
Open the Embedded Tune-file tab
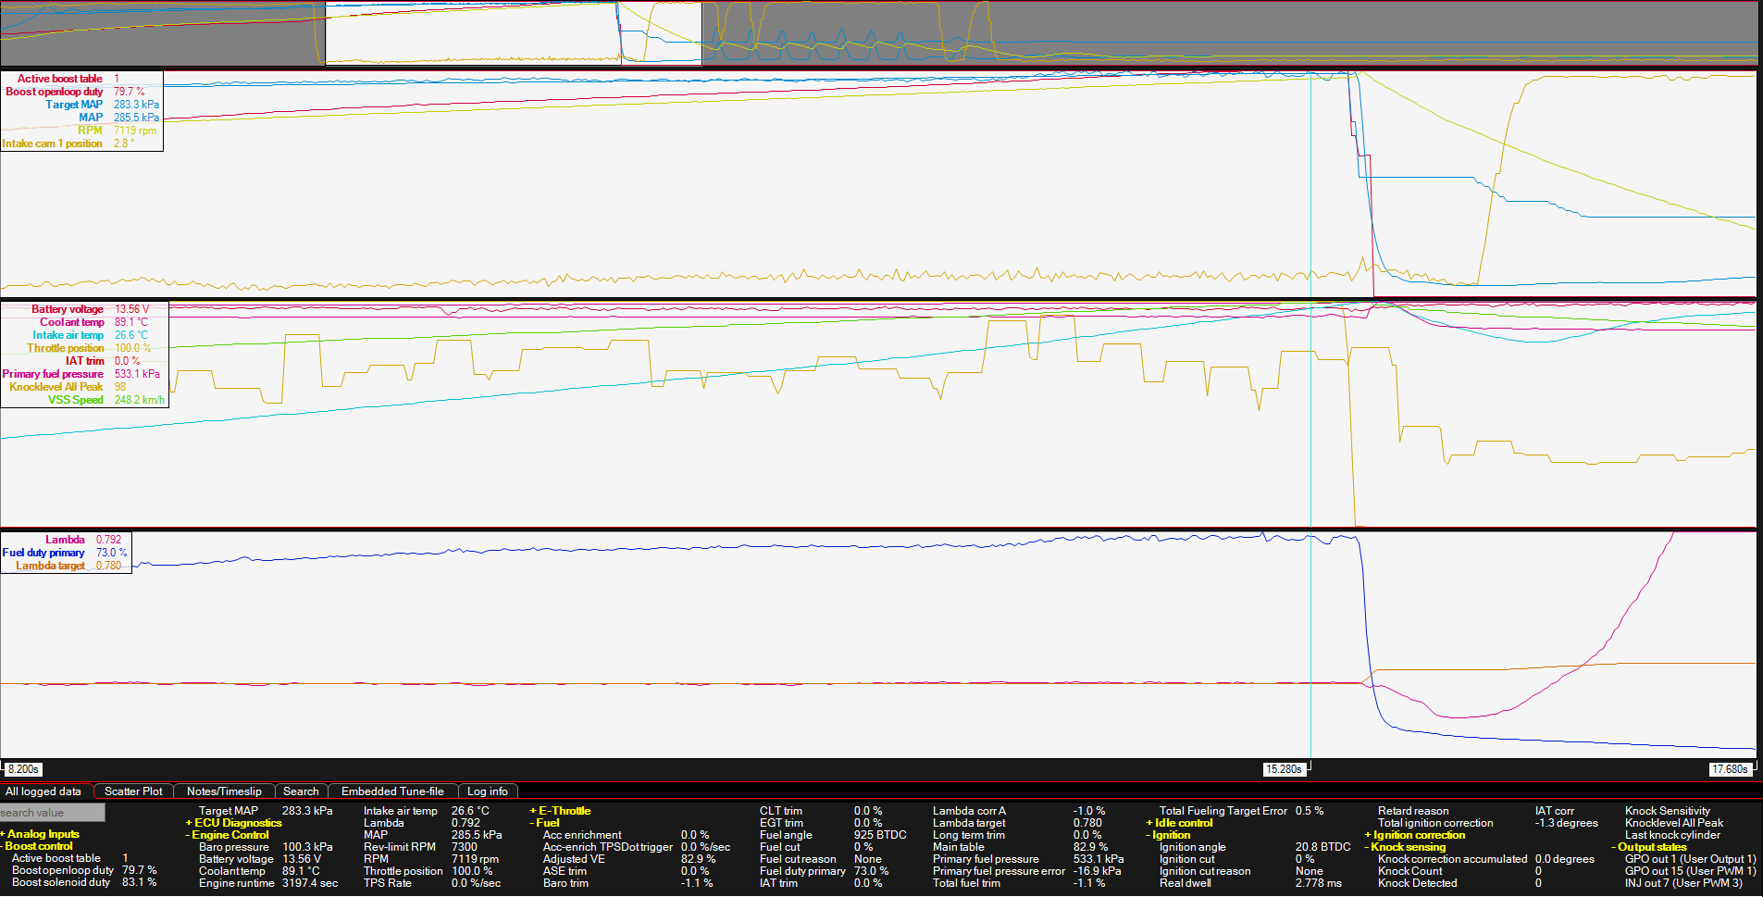pyautogui.click(x=392, y=791)
